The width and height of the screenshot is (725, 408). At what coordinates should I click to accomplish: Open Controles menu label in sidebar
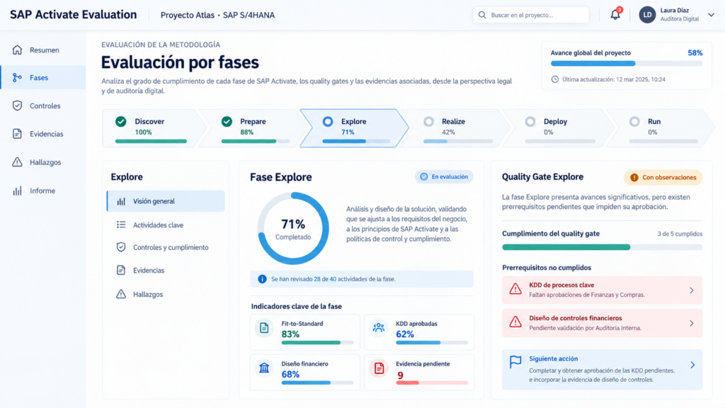(45, 106)
